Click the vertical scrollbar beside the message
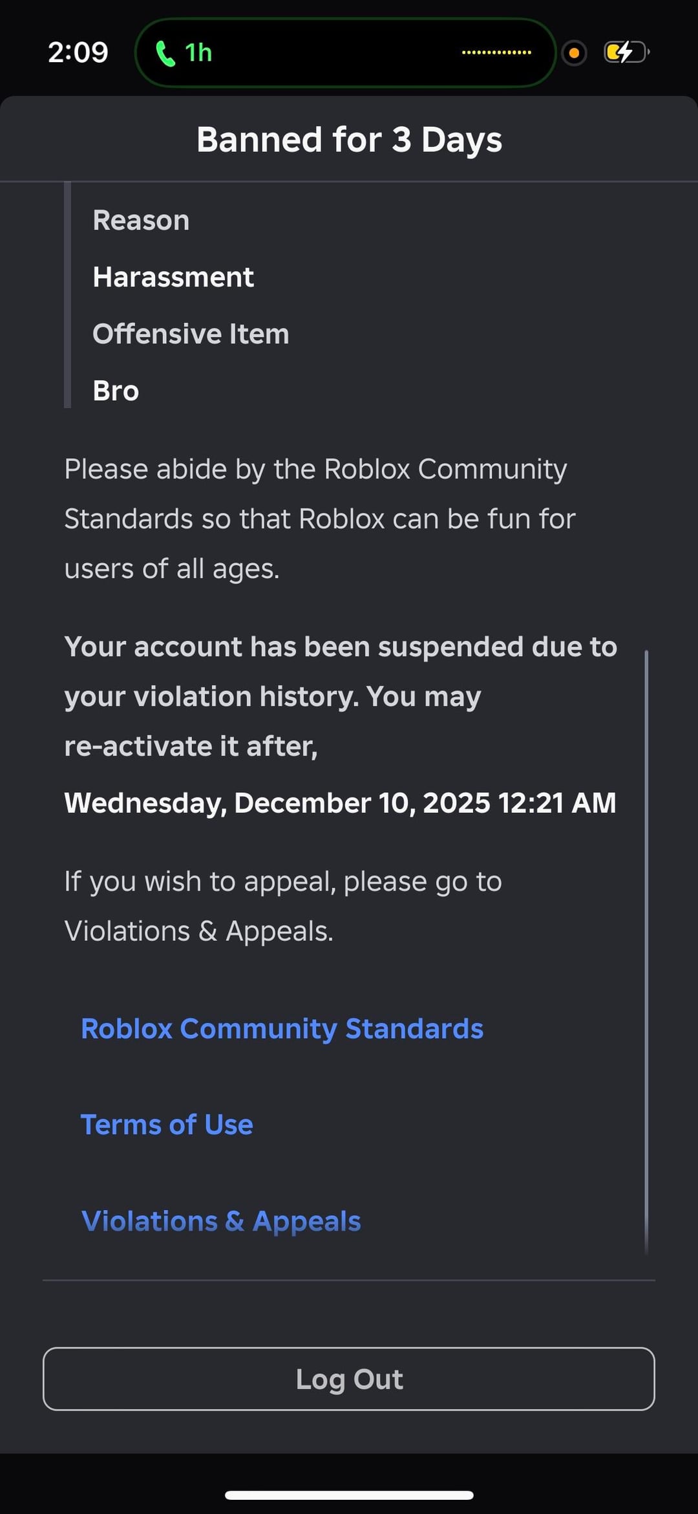Screen dimensions: 698x1514 (x=646, y=951)
